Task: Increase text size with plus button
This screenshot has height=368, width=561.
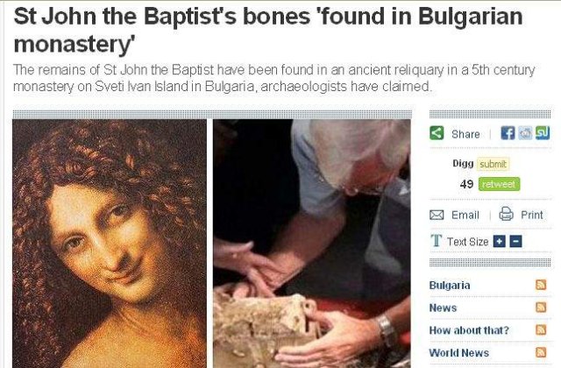Action: pyautogui.click(x=499, y=242)
